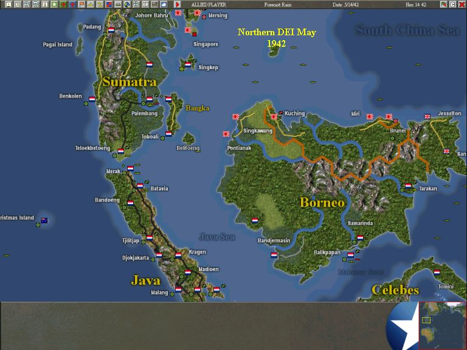The height and width of the screenshot is (350, 467).
Task: Select the red aircraft on blue background icon
Action: (x=72, y=4)
